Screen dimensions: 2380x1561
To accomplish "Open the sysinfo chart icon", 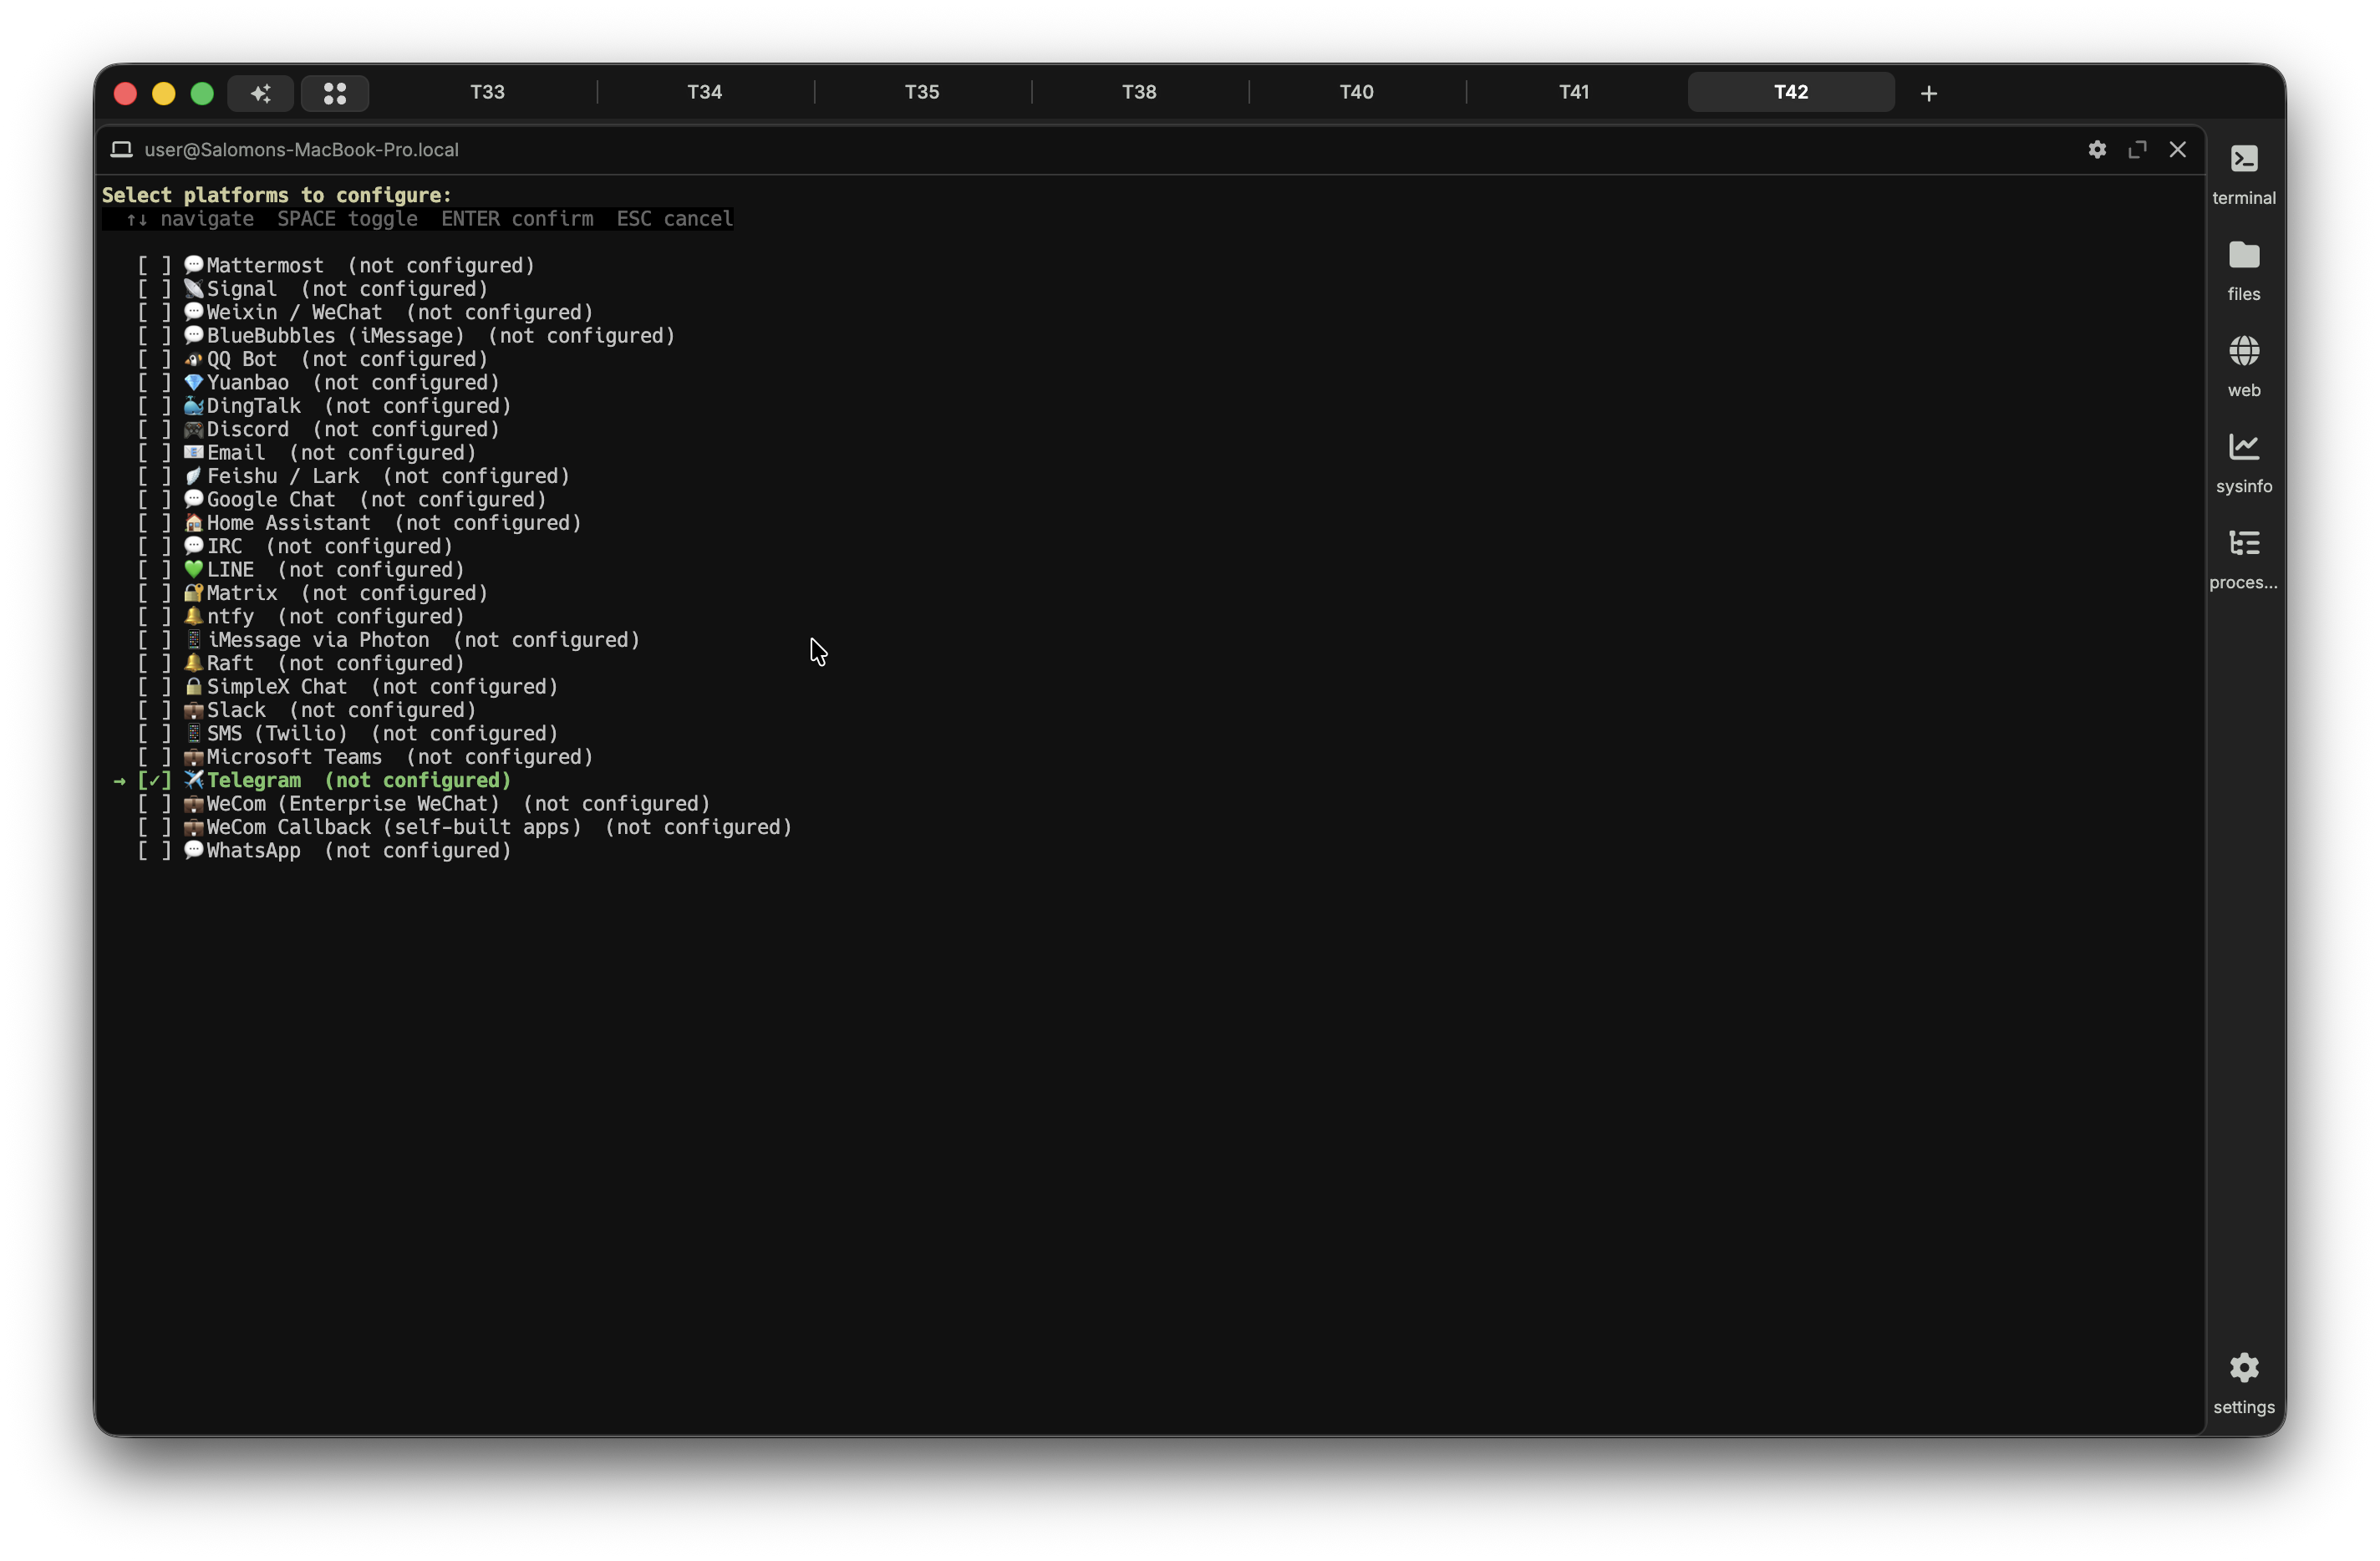I will [x=2243, y=447].
